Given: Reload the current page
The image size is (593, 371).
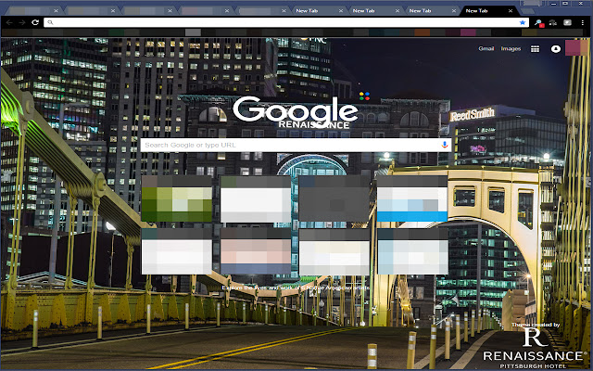Looking at the screenshot, I should [x=35, y=22].
